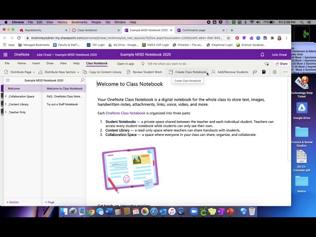The height and width of the screenshot is (237, 316).
Task: Open the TAC Login bookmark
Action: tap(96, 45)
